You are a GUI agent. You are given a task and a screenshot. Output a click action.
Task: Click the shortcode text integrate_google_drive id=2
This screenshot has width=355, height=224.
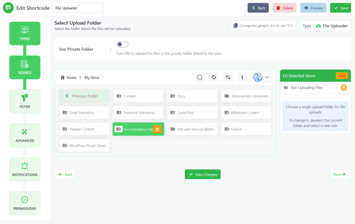point(266,26)
